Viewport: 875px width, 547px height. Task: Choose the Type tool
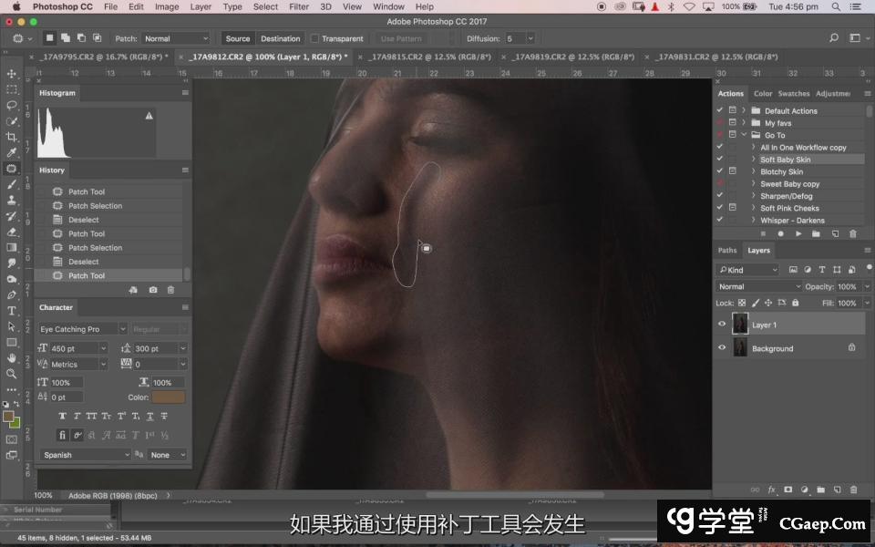click(12, 311)
